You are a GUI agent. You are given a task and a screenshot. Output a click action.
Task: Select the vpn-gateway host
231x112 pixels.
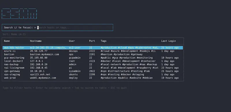(x=12, y=71)
